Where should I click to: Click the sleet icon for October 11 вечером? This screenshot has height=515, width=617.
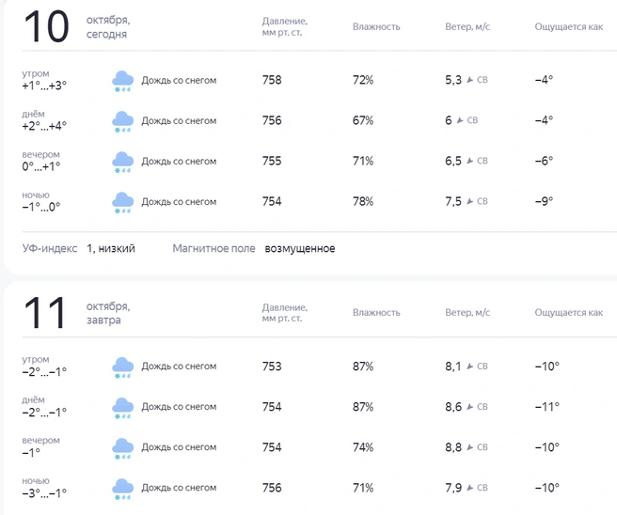(122, 447)
